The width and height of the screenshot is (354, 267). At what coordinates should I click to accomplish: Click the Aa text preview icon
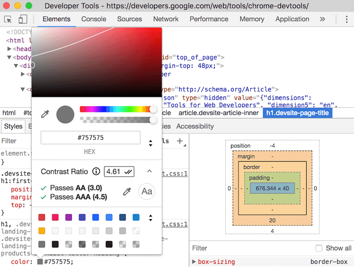coord(146,191)
